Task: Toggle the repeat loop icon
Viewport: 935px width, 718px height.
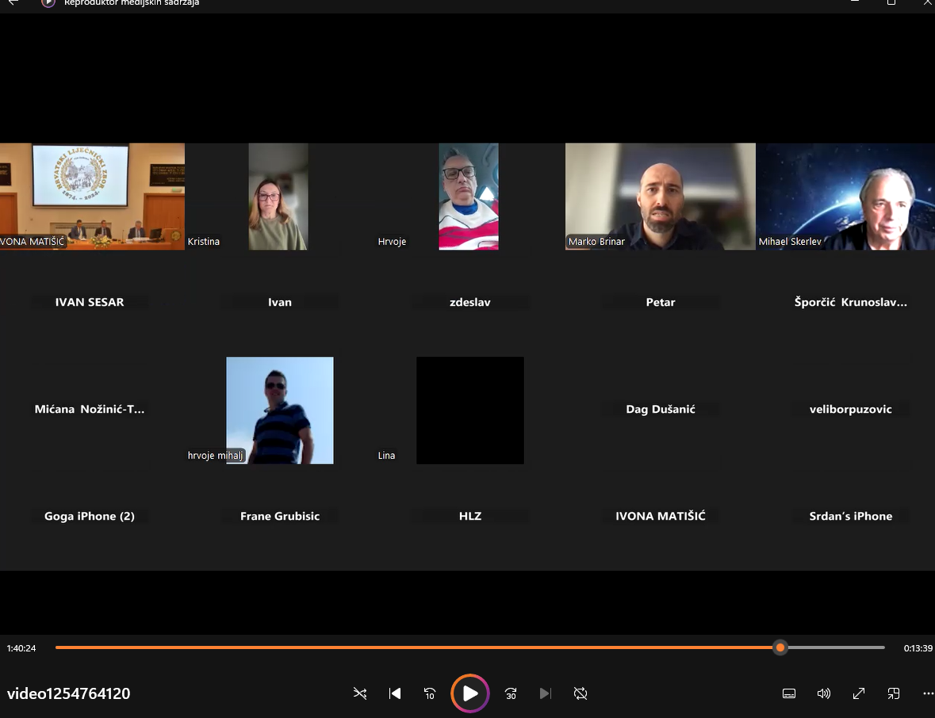Action: [x=581, y=693]
